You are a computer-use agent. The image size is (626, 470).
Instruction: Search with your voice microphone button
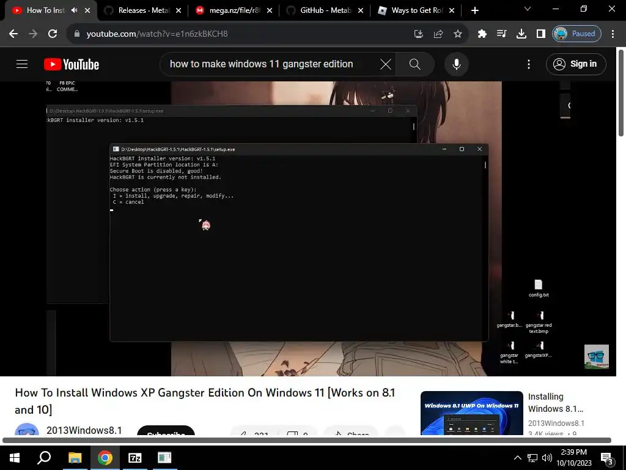click(x=456, y=64)
